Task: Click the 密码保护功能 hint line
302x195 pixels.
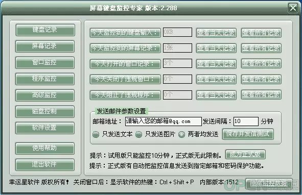Action: tap(177, 166)
